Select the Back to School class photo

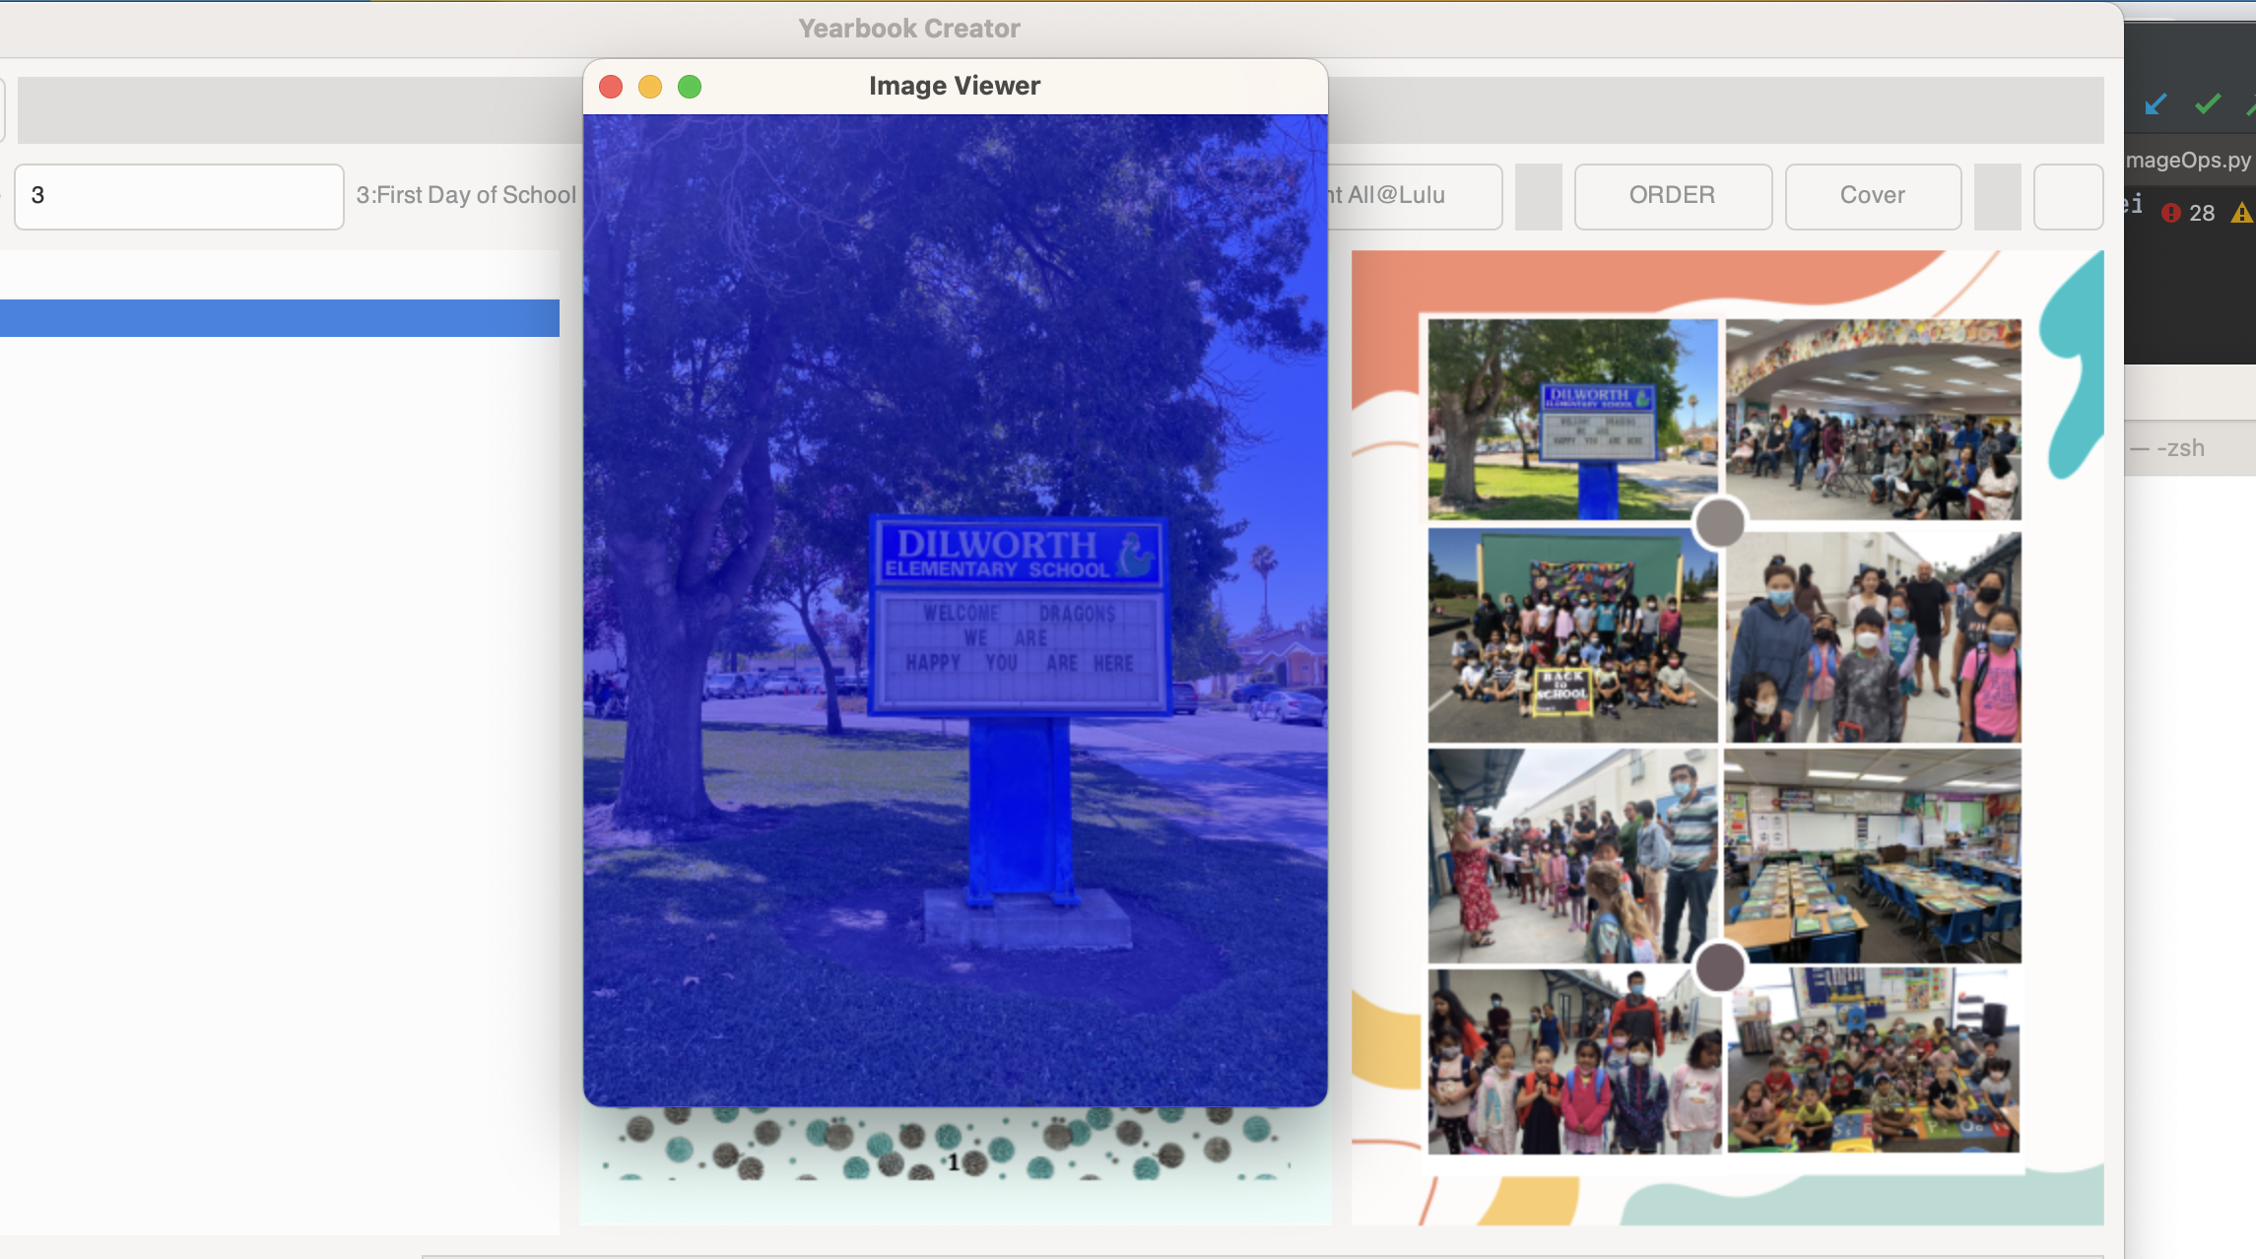[x=1572, y=635]
